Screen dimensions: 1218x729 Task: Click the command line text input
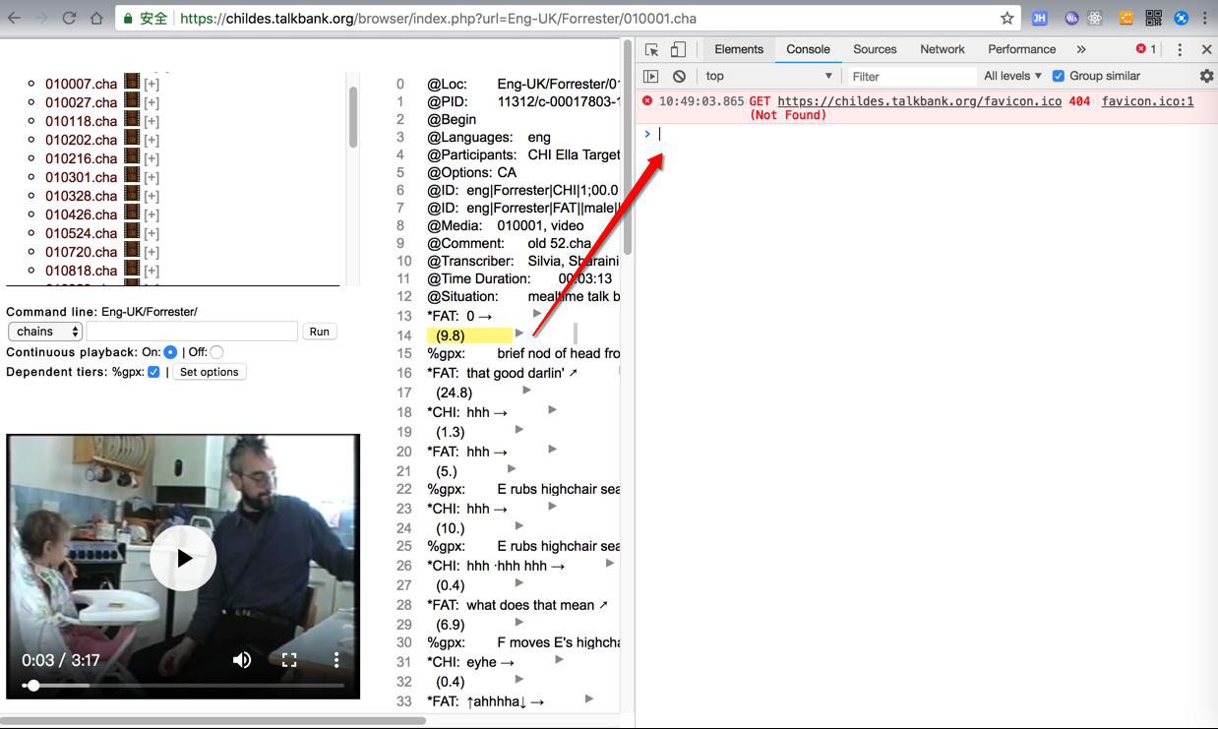[192, 332]
